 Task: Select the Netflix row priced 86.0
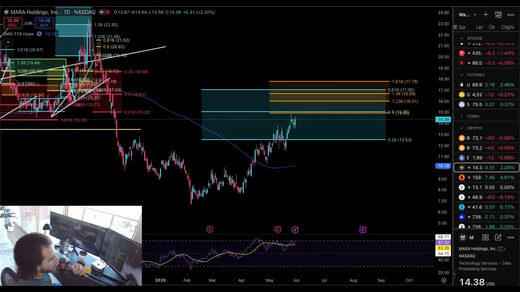(486, 63)
